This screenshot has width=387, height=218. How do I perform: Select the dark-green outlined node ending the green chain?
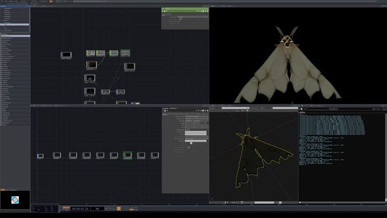[125, 53]
